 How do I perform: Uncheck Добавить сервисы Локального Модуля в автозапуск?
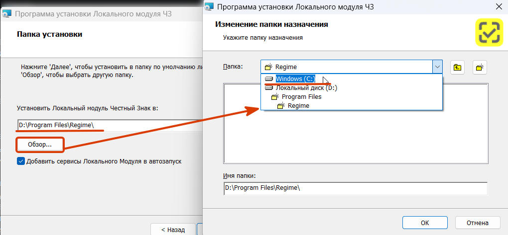pyautogui.click(x=21, y=161)
